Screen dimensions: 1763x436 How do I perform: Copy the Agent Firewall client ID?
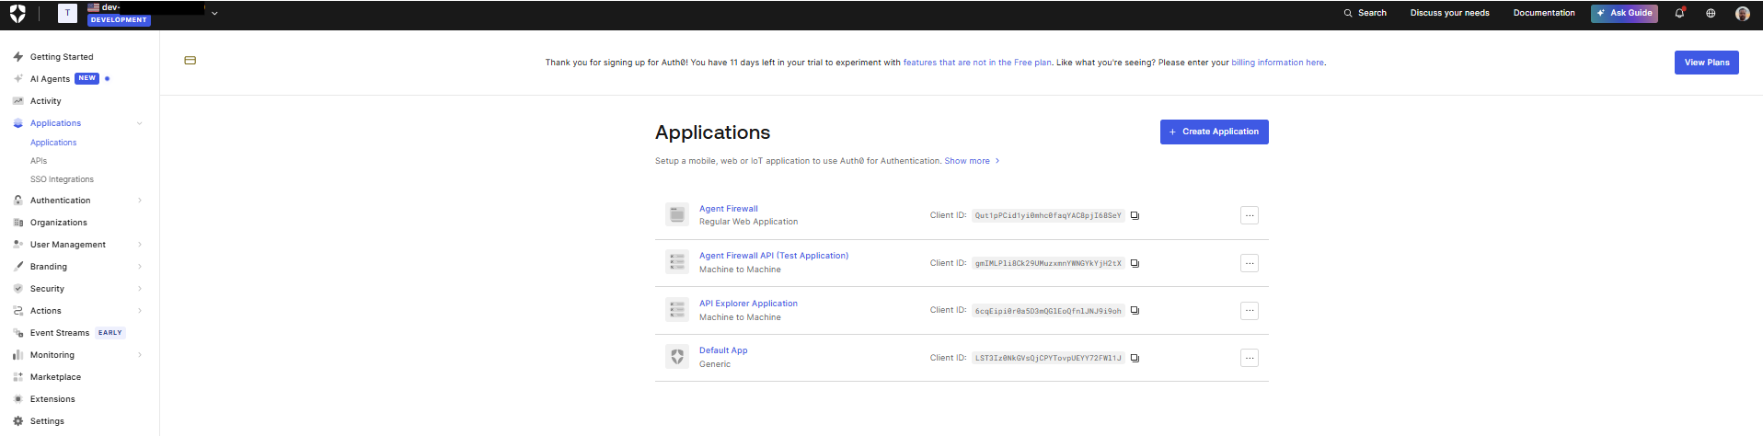click(x=1135, y=215)
